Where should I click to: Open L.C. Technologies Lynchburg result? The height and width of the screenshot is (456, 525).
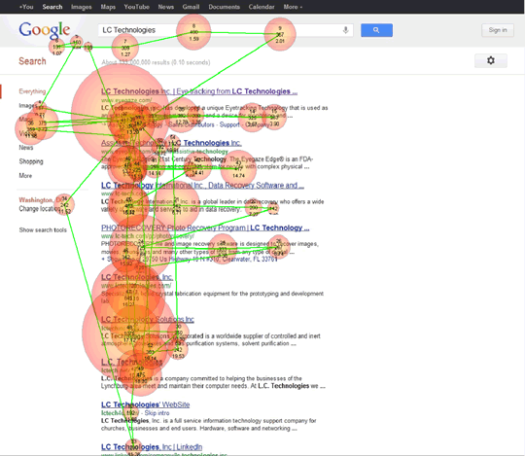(131, 362)
